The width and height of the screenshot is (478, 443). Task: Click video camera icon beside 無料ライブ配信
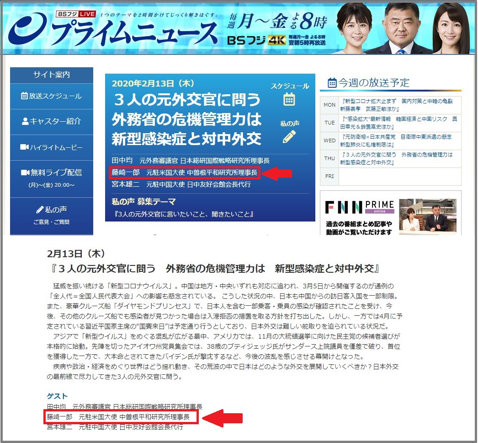coord(25,173)
